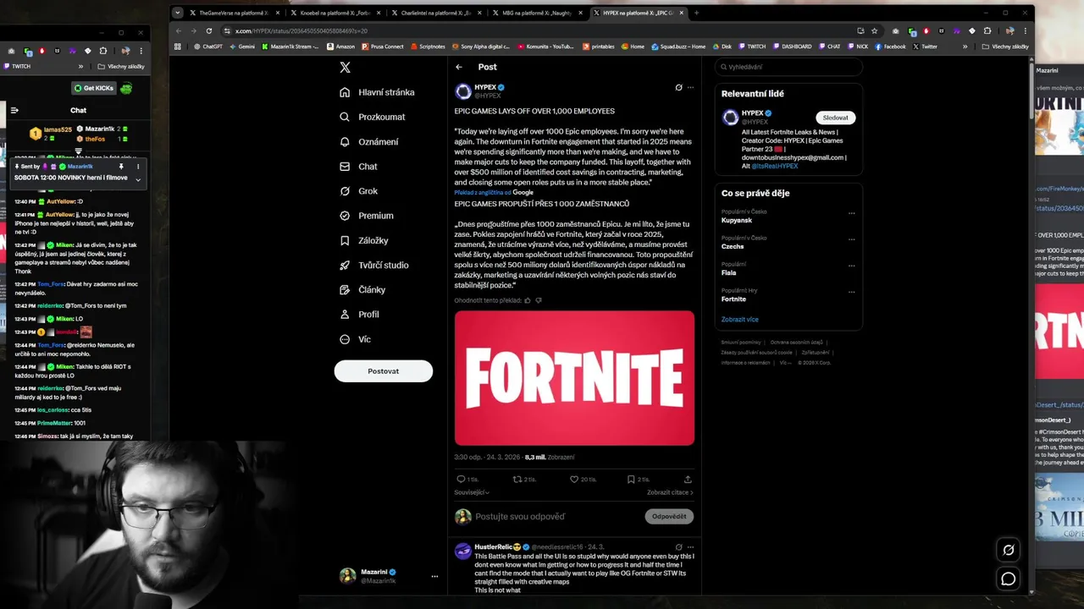1084x609 pixels.
Task: Rate translation with thumbs up
Action: click(x=528, y=300)
